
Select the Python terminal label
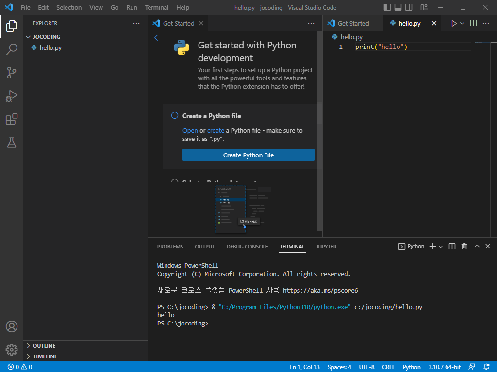tap(411, 247)
